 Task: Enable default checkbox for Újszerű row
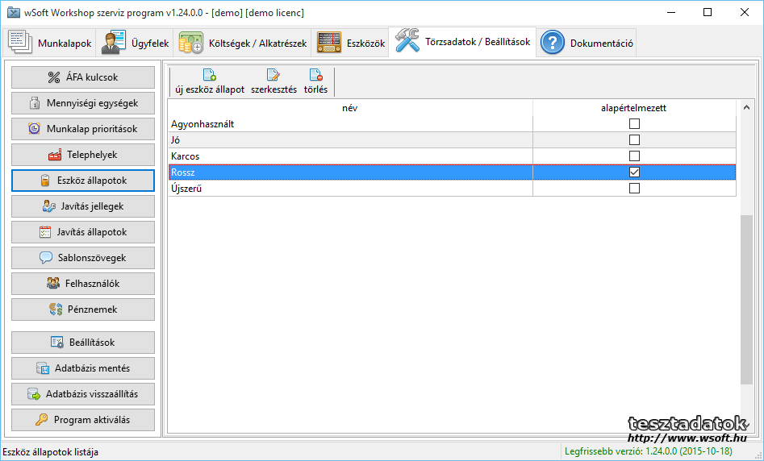click(x=634, y=189)
